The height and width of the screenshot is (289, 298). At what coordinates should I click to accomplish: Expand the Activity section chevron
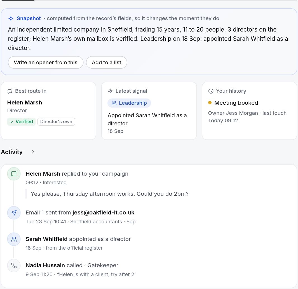(33, 152)
